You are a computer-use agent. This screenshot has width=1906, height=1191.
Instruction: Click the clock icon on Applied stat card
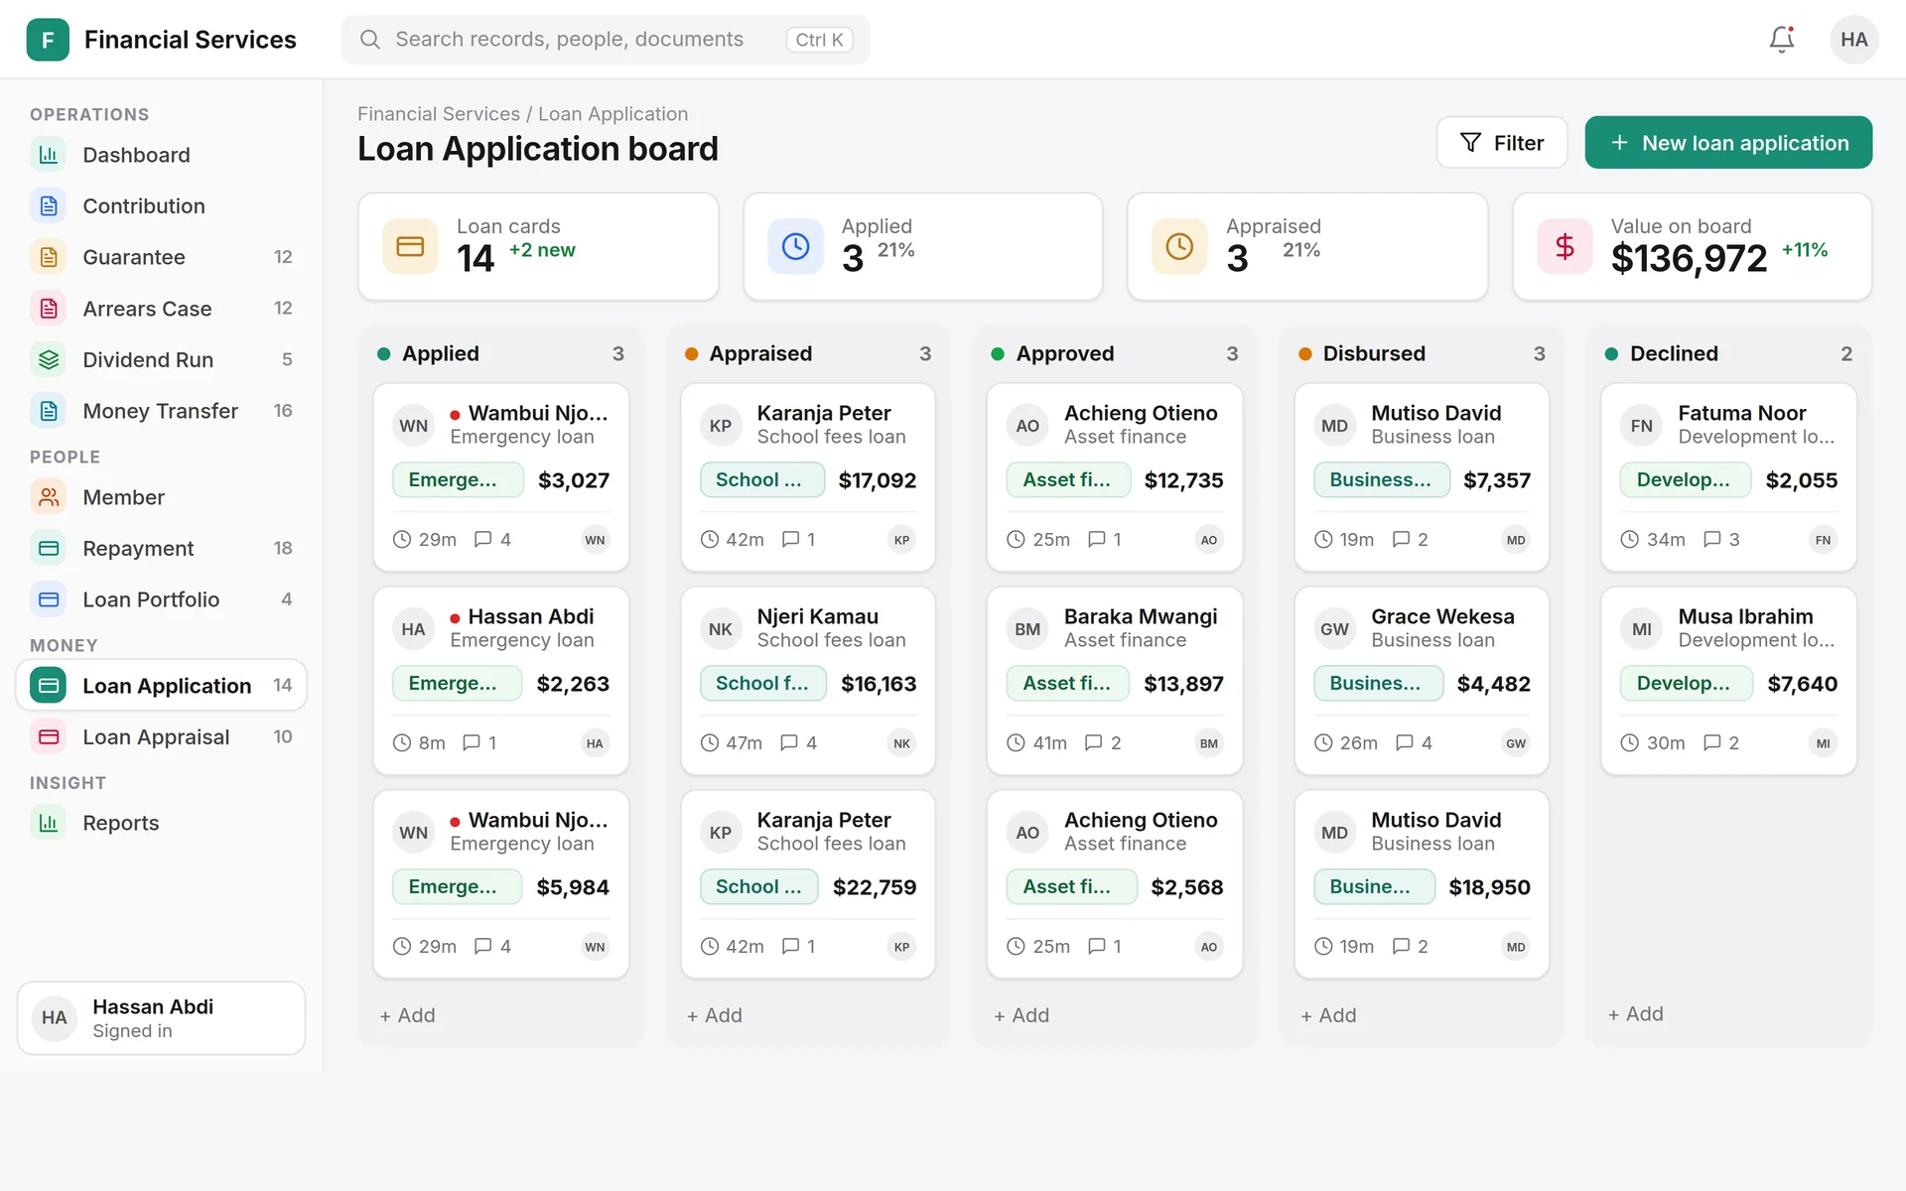(x=795, y=246)
